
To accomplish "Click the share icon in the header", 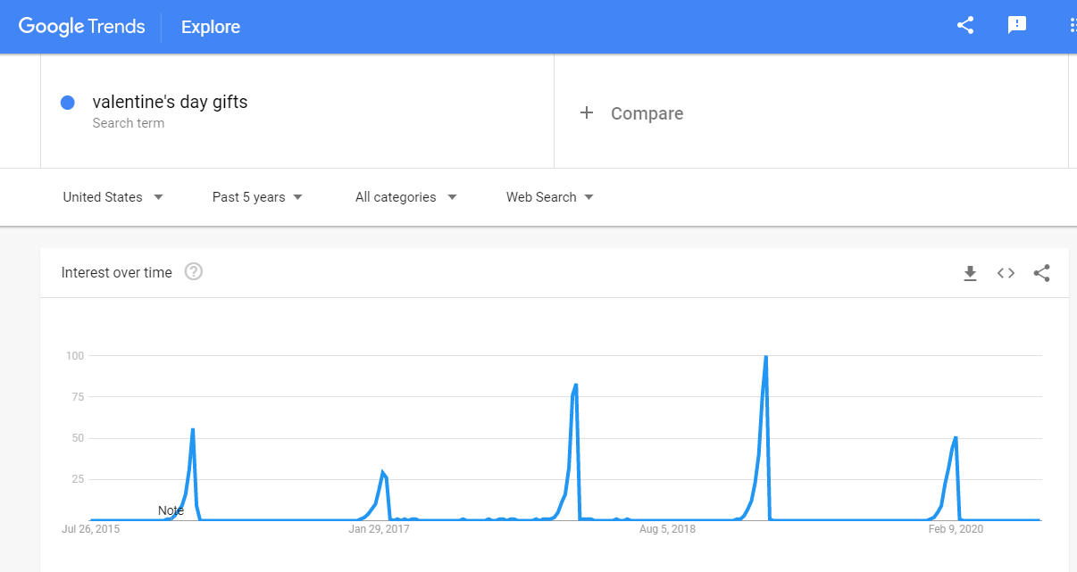I will click(x=964, y=26).
